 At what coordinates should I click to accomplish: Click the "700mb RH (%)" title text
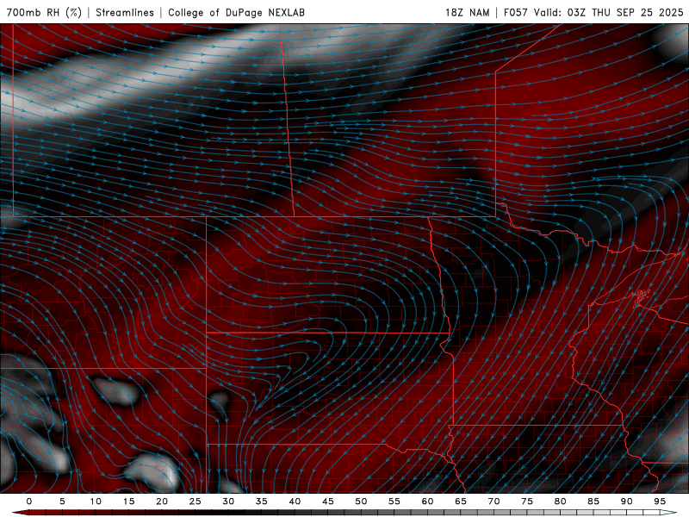point(45,12)
